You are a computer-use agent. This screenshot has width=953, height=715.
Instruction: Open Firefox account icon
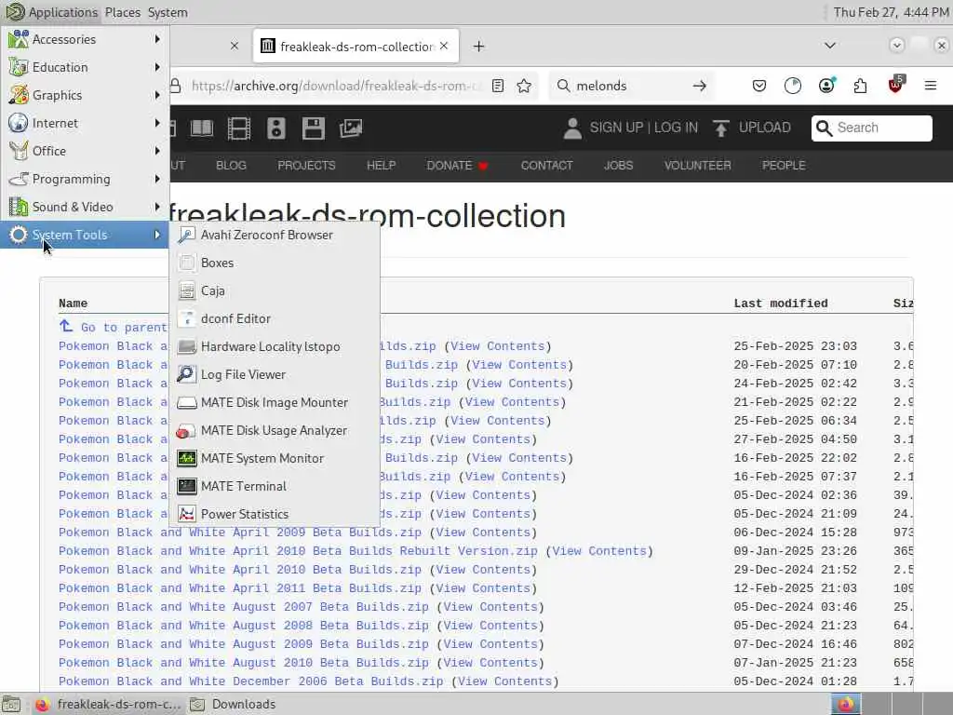pos(826,86)
